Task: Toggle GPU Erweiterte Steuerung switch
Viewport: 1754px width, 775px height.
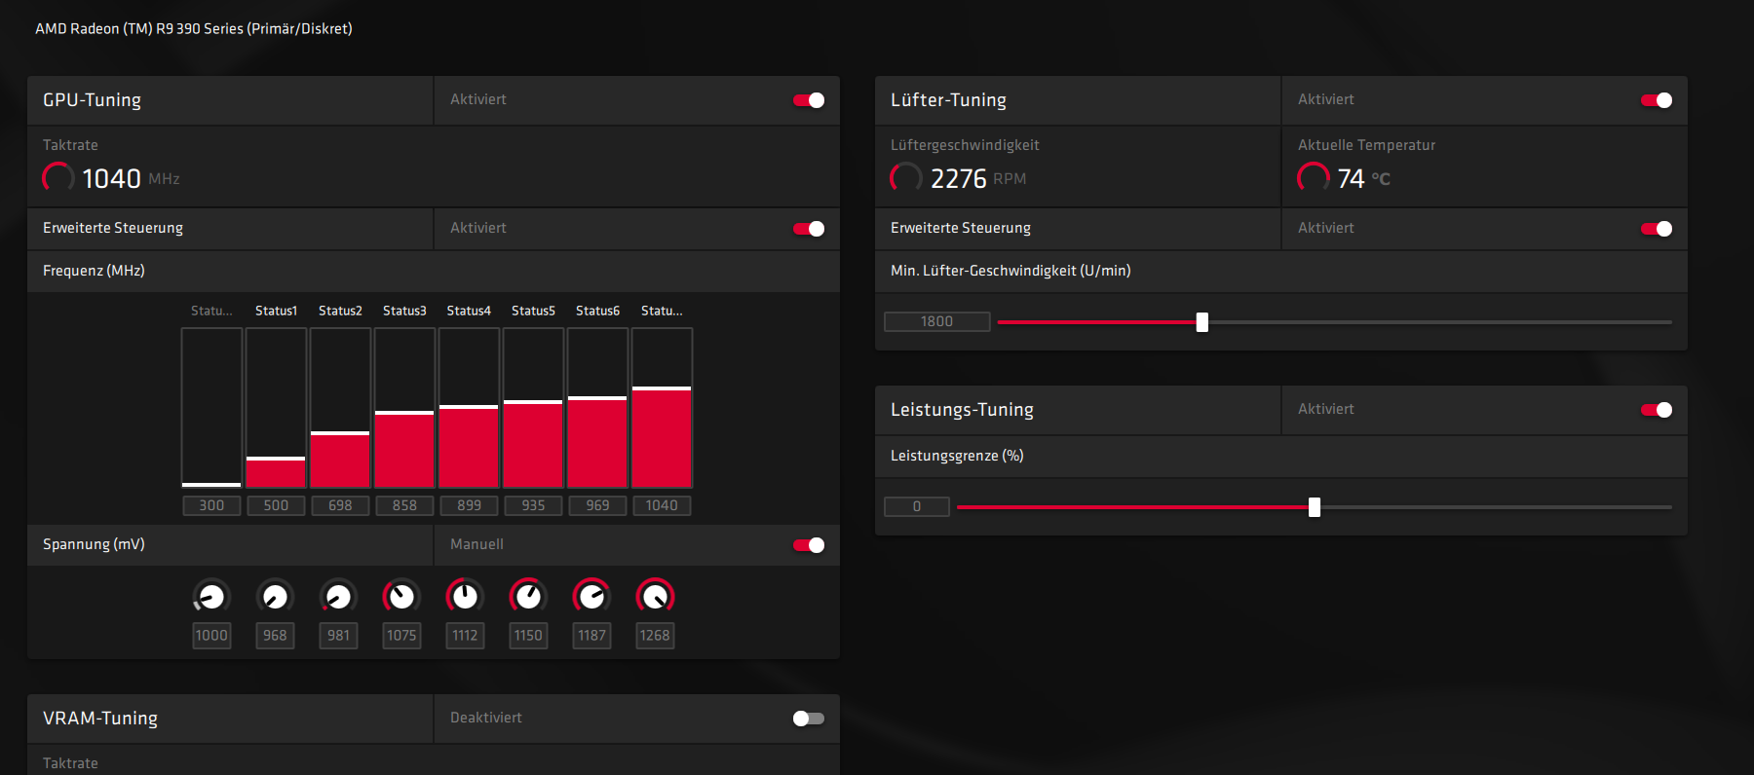Action: pos(809,229)
